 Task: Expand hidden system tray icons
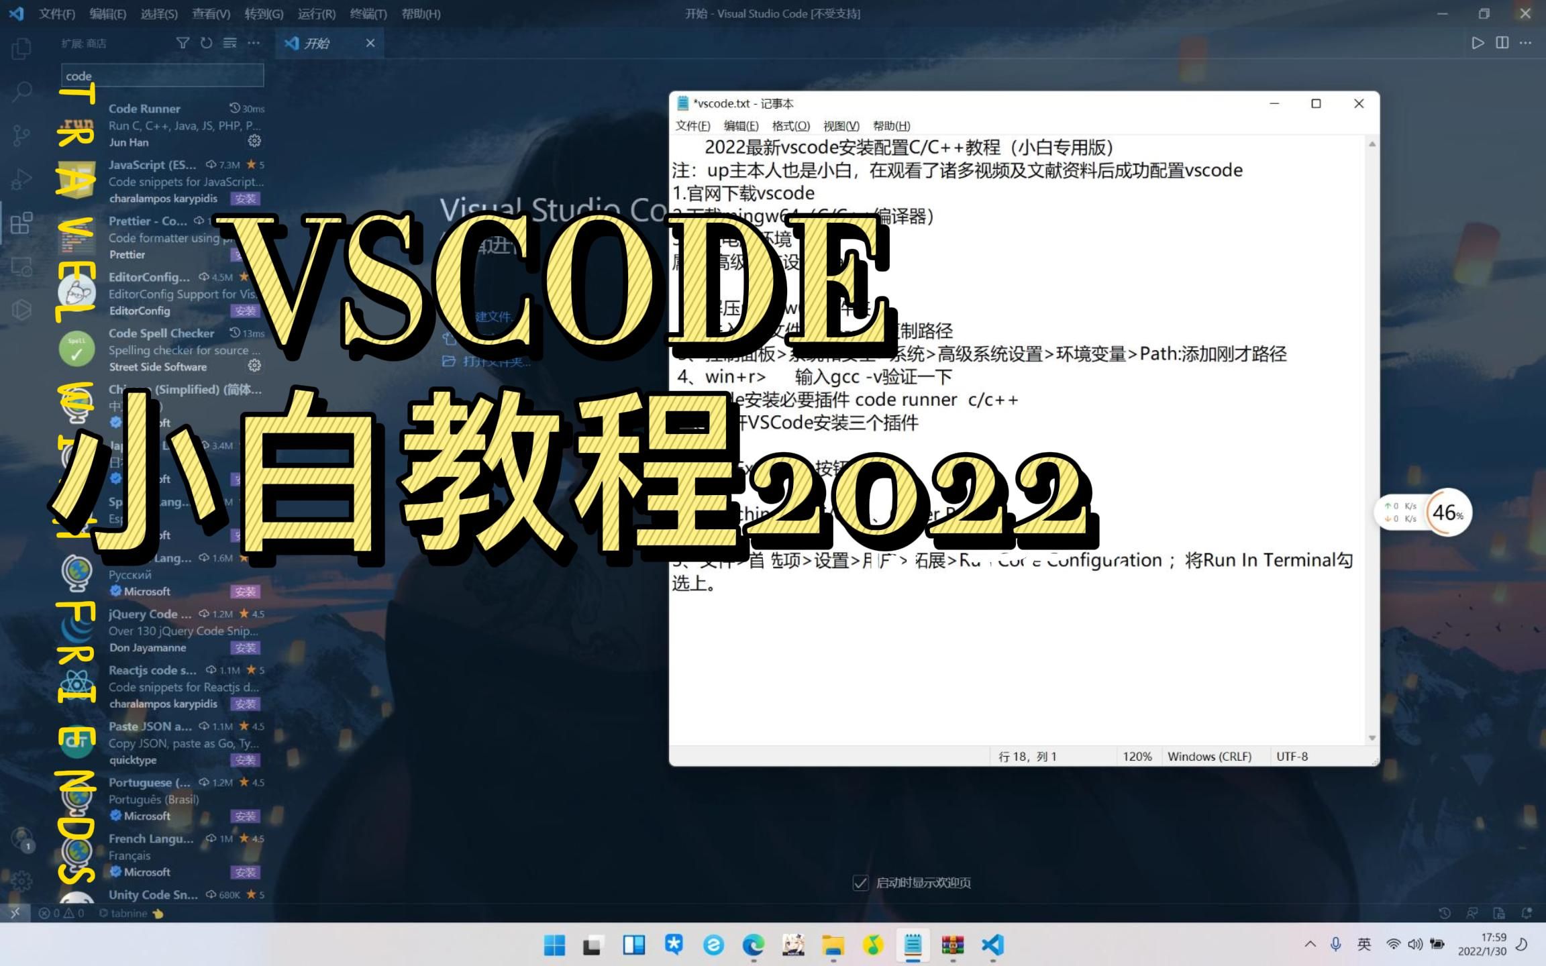pos(1310,945)
